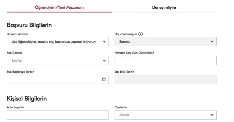This screenshot has width=234, height=122.
Task: Open the Staj Zorunluluğun dropdown showing Zorunlu
Action: click(161, 42)
